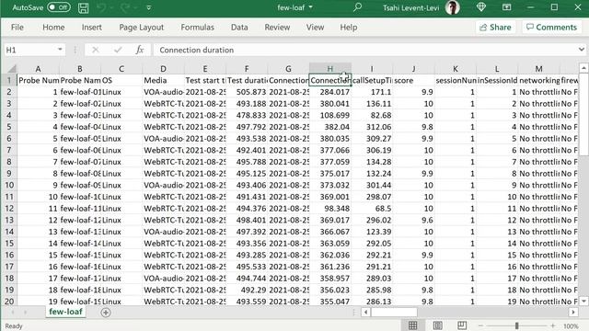Undo the last action

[101, 7]
